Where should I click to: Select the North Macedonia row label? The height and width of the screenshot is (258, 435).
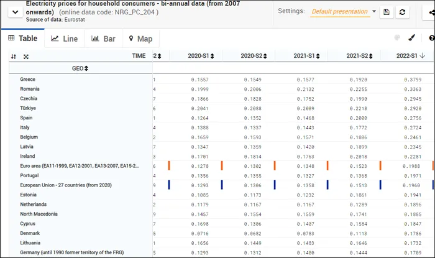(x=39, y=214)
